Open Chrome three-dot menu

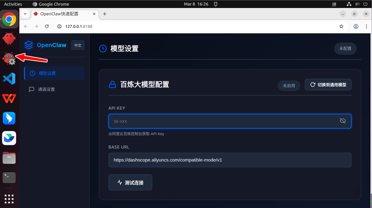click(x=366, y=26)
